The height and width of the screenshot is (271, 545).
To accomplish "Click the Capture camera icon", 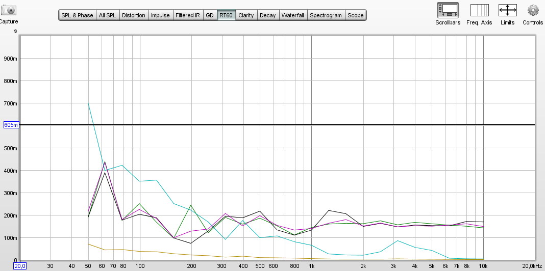I will [x=8, y=10].
